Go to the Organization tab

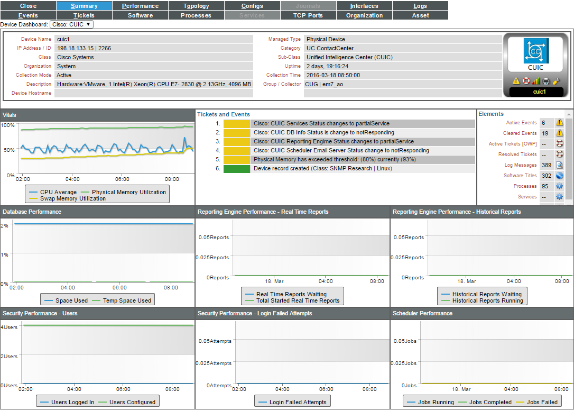coord(364,15)
